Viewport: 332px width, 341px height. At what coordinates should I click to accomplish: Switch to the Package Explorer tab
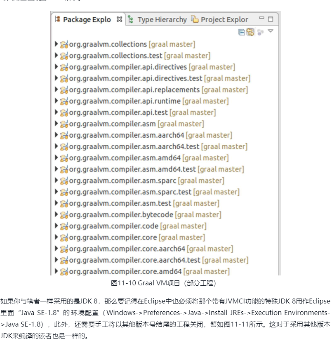pos(87,19)
